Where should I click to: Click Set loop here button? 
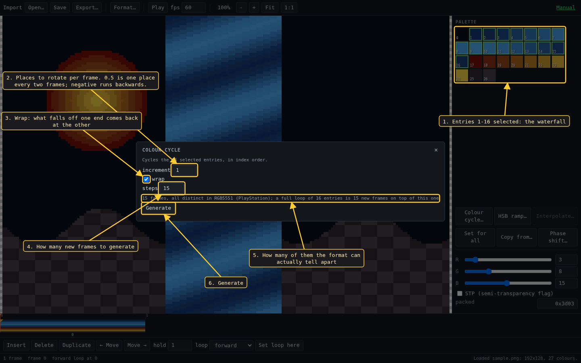click(279, 345)
